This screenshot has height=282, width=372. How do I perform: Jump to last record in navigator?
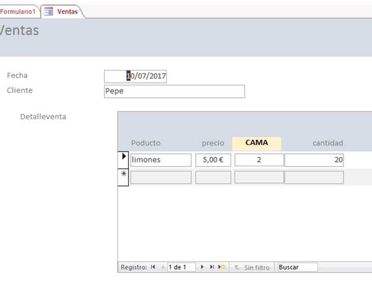point(212,267)
